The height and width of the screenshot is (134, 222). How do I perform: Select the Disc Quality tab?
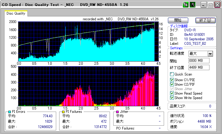coord(16,13)
